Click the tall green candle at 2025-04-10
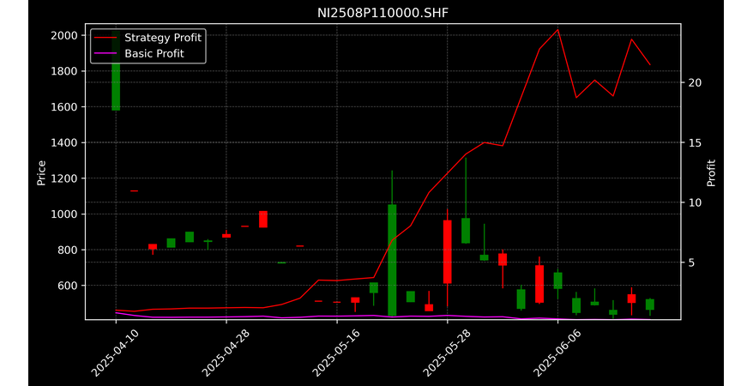This screenshot has width=753, height=386. point(116,70)
